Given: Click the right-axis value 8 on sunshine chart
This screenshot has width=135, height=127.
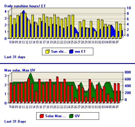Looking at the screenshot, I should click(x=128, y=13).
